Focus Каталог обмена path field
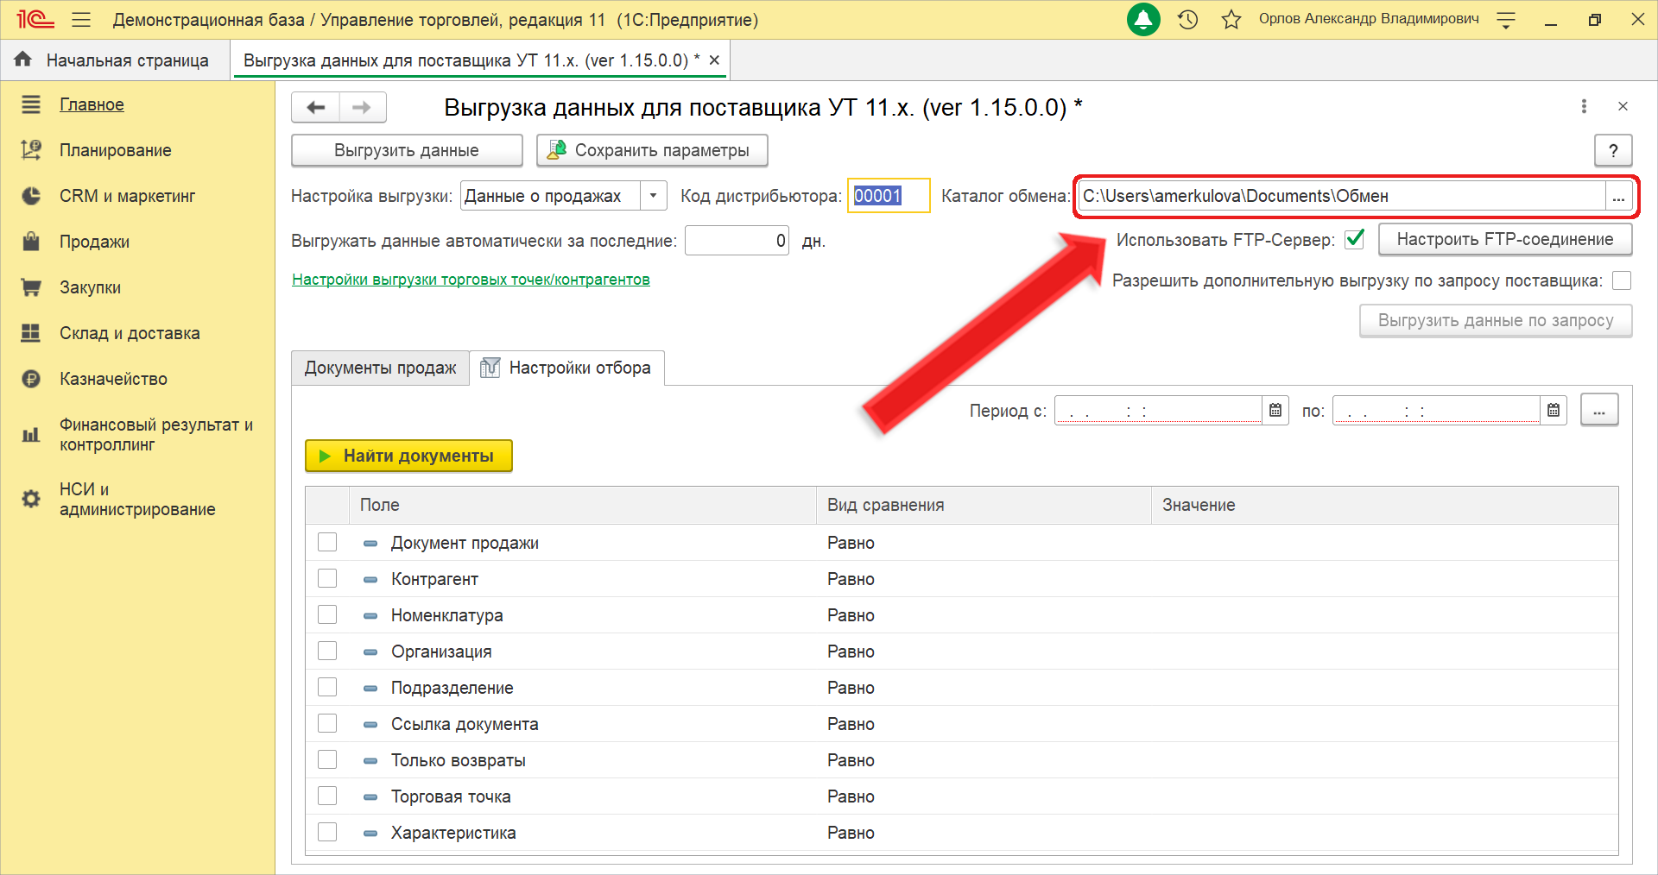 [1342, 197]
